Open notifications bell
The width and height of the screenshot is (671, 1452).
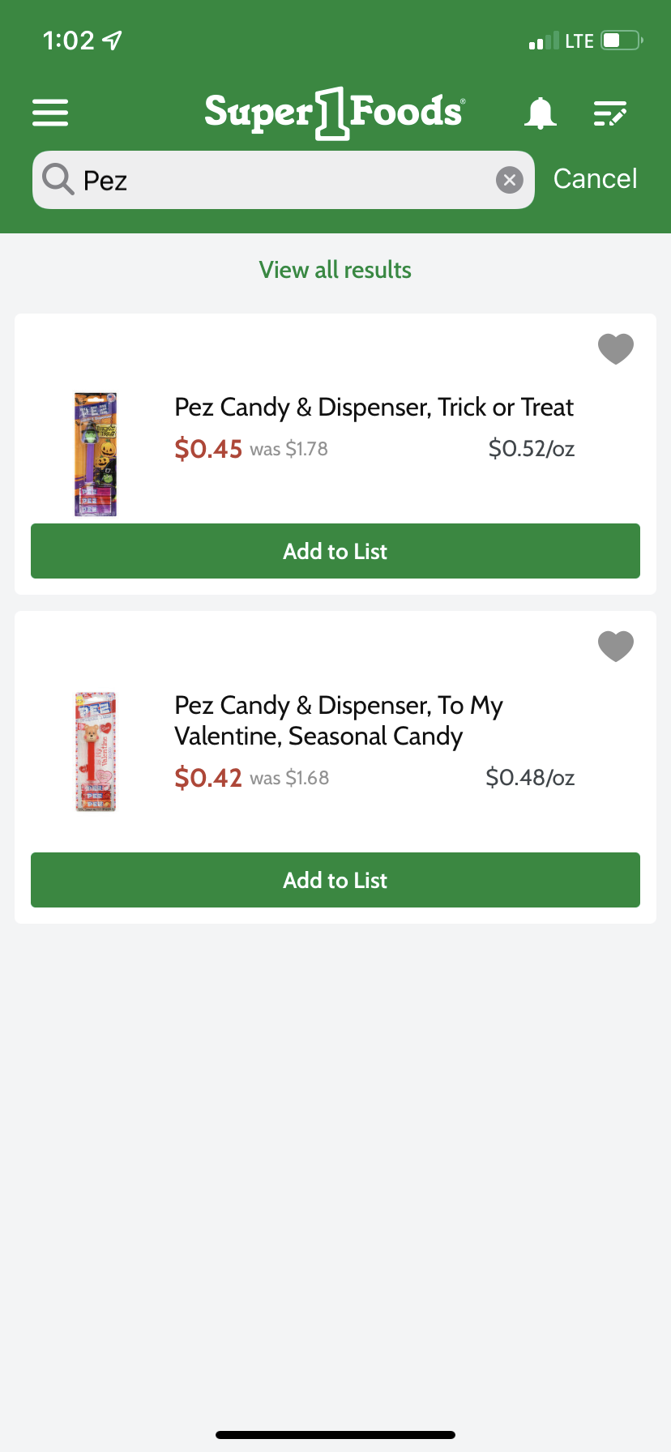pyautogui.click(x=540, y=113)
